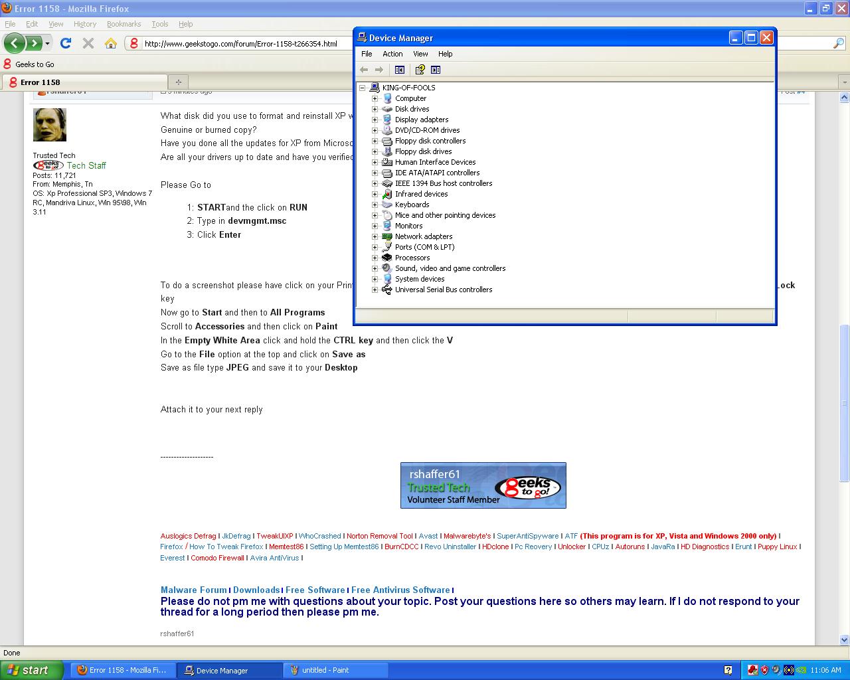
Task: Click the user avatar image in forum post
Action: (50, 125)
